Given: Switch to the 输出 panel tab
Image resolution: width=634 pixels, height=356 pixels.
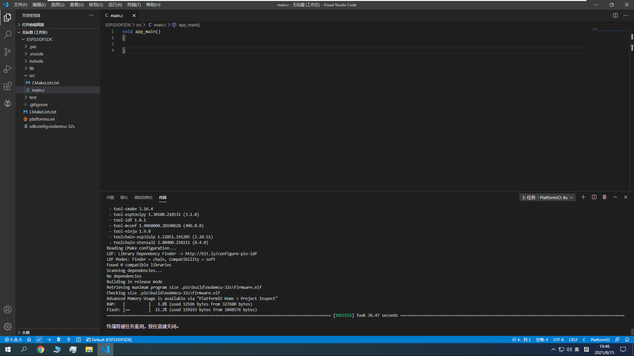Looking at the screenshot, I should [x=124, y=197].
